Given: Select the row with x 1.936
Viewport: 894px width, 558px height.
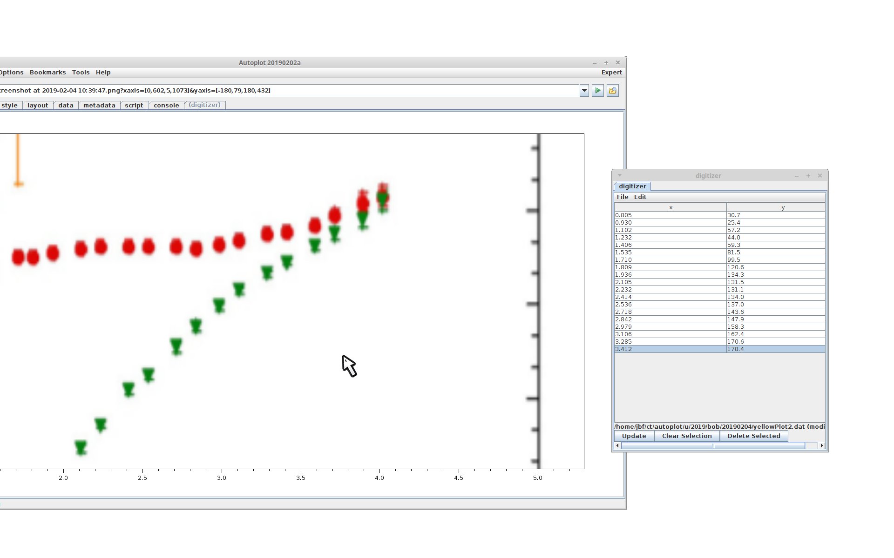Looking at the screenshot, I should [x=720, y=275].
